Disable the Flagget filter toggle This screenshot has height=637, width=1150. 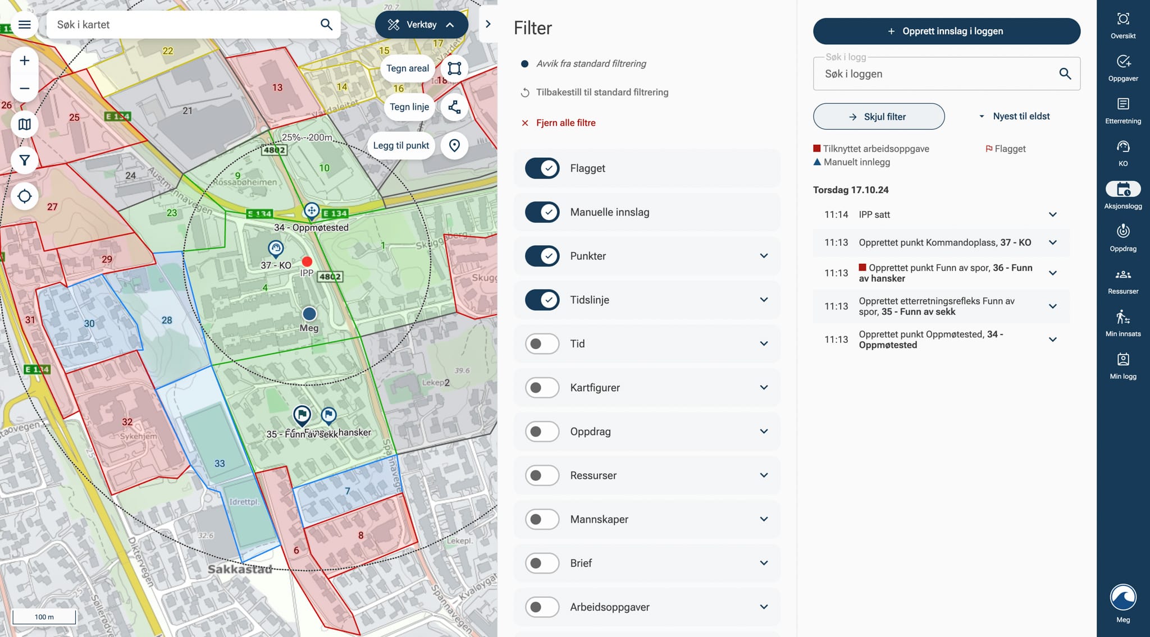point(542,168)
